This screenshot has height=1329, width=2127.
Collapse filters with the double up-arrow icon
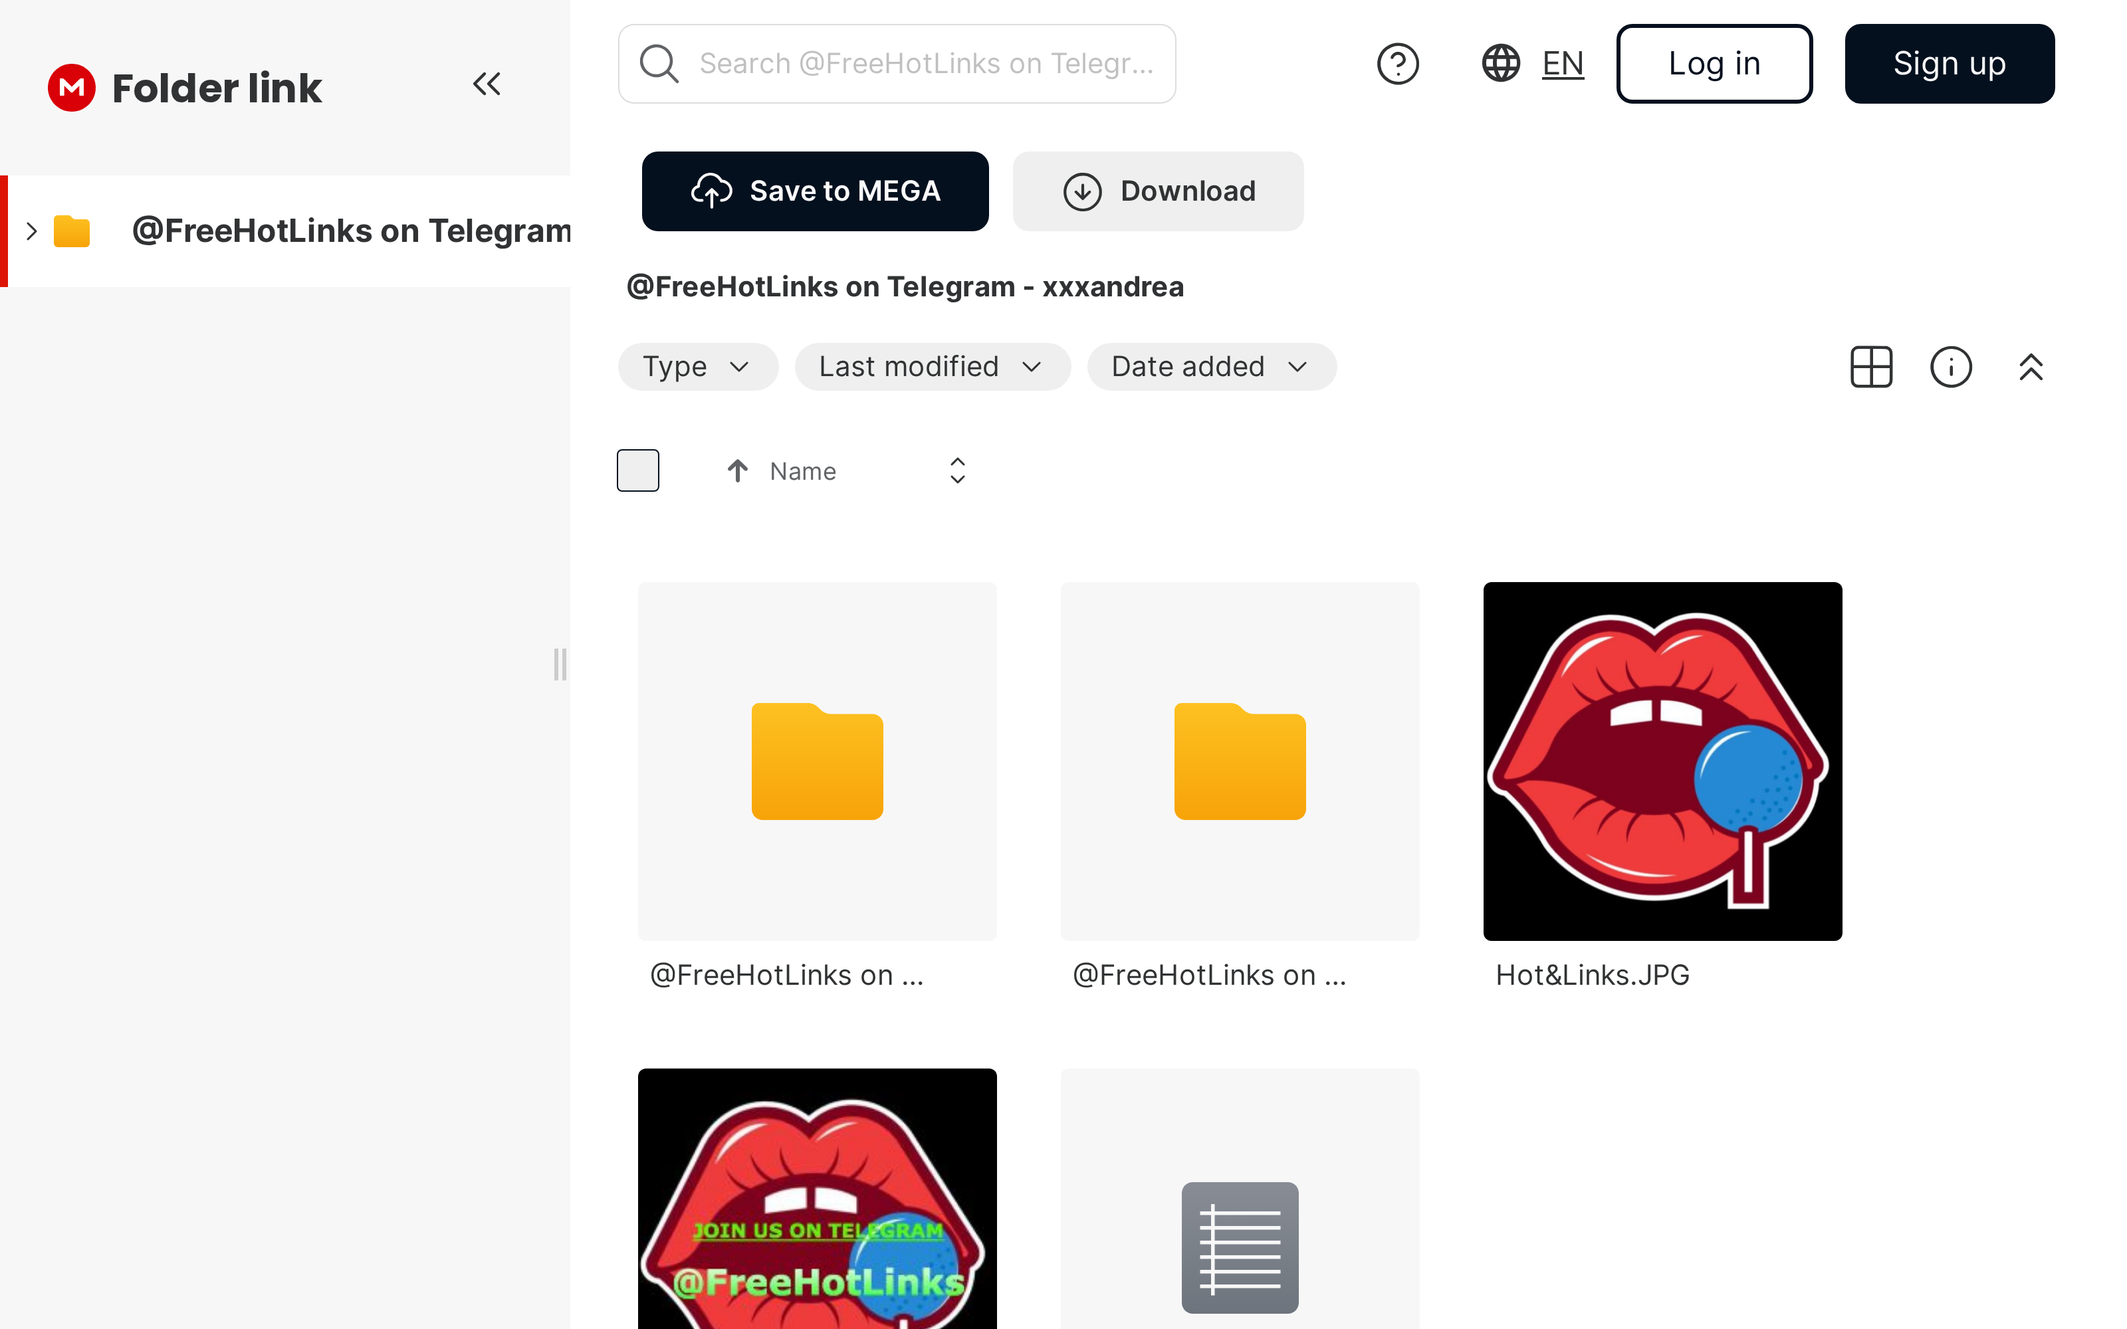point(2031,367)
